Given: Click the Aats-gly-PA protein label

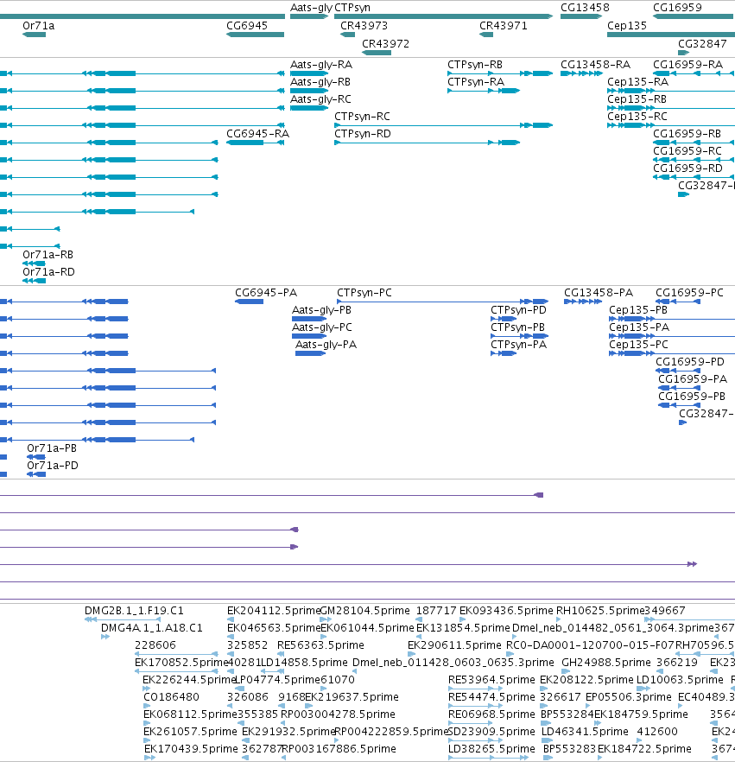Looking at the screenshot, I should [326, 345].
